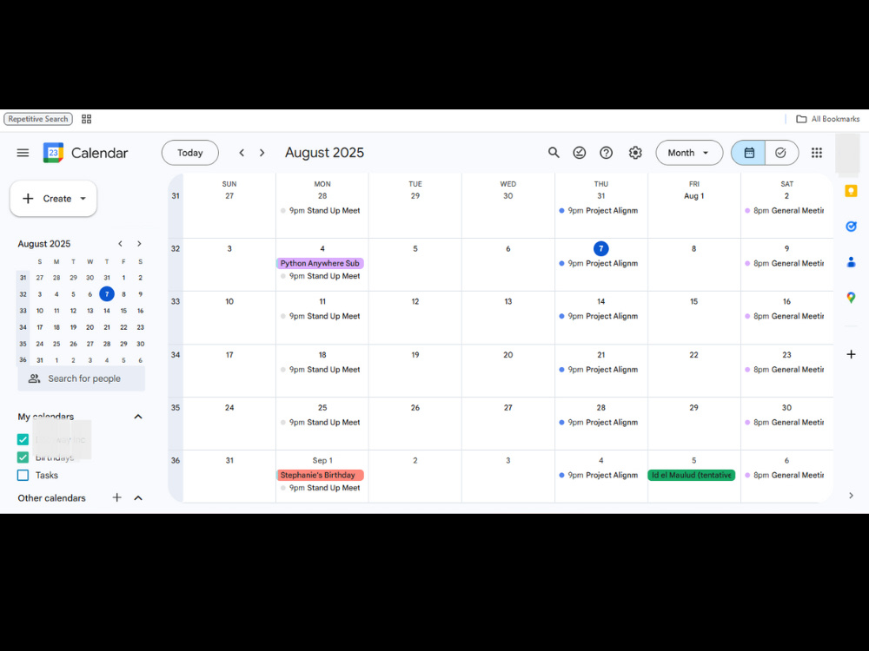Click week number 33 in main grid
Image resolution: width=869 pixels, height=651 pixels.
click(176, 302)
